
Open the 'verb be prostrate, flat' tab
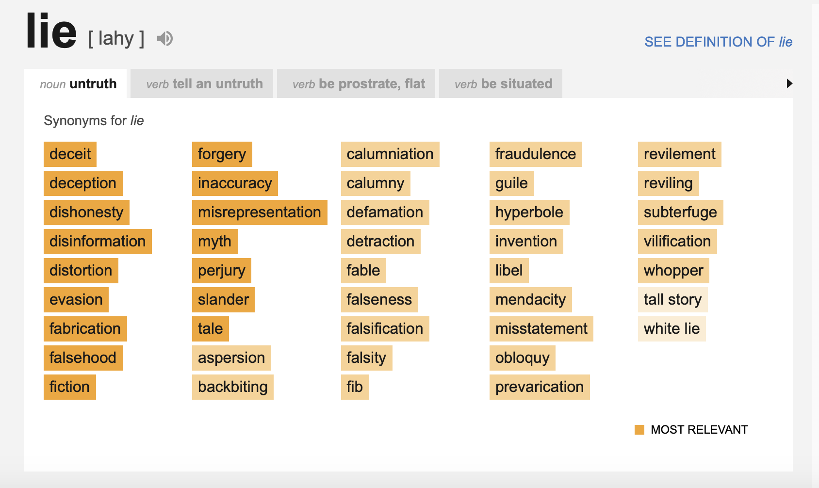click(359, 84)
